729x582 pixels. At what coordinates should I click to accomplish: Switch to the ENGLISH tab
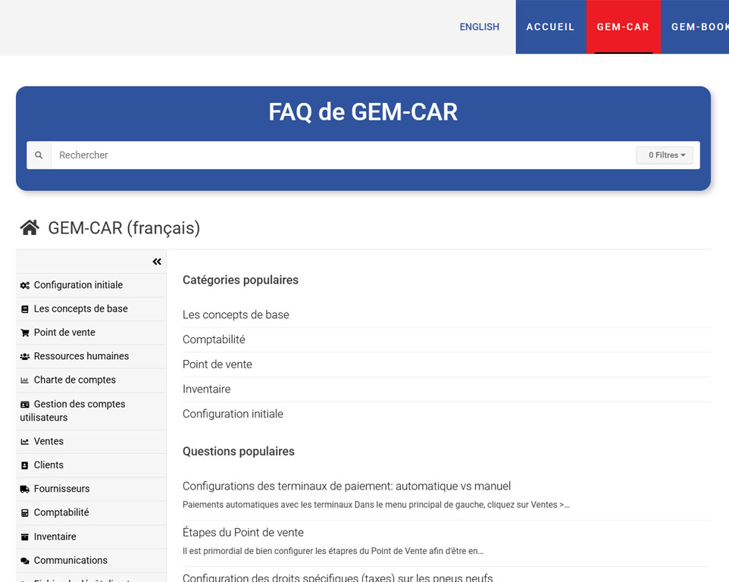[x=479, y=27]
